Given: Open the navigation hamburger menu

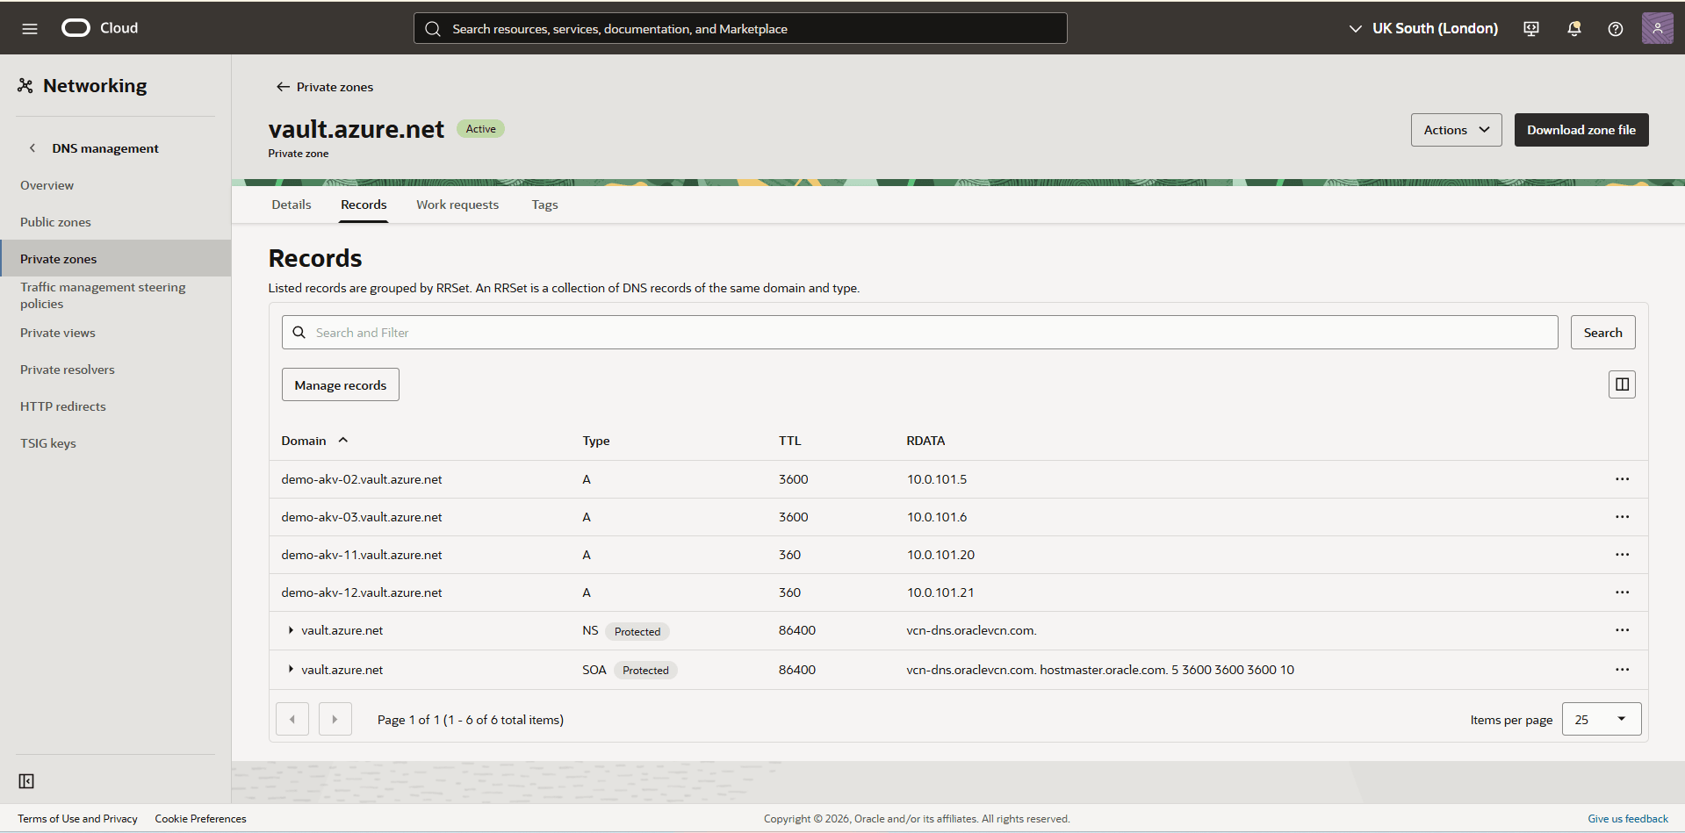Looking at the screenshot, I should point(29,27).
